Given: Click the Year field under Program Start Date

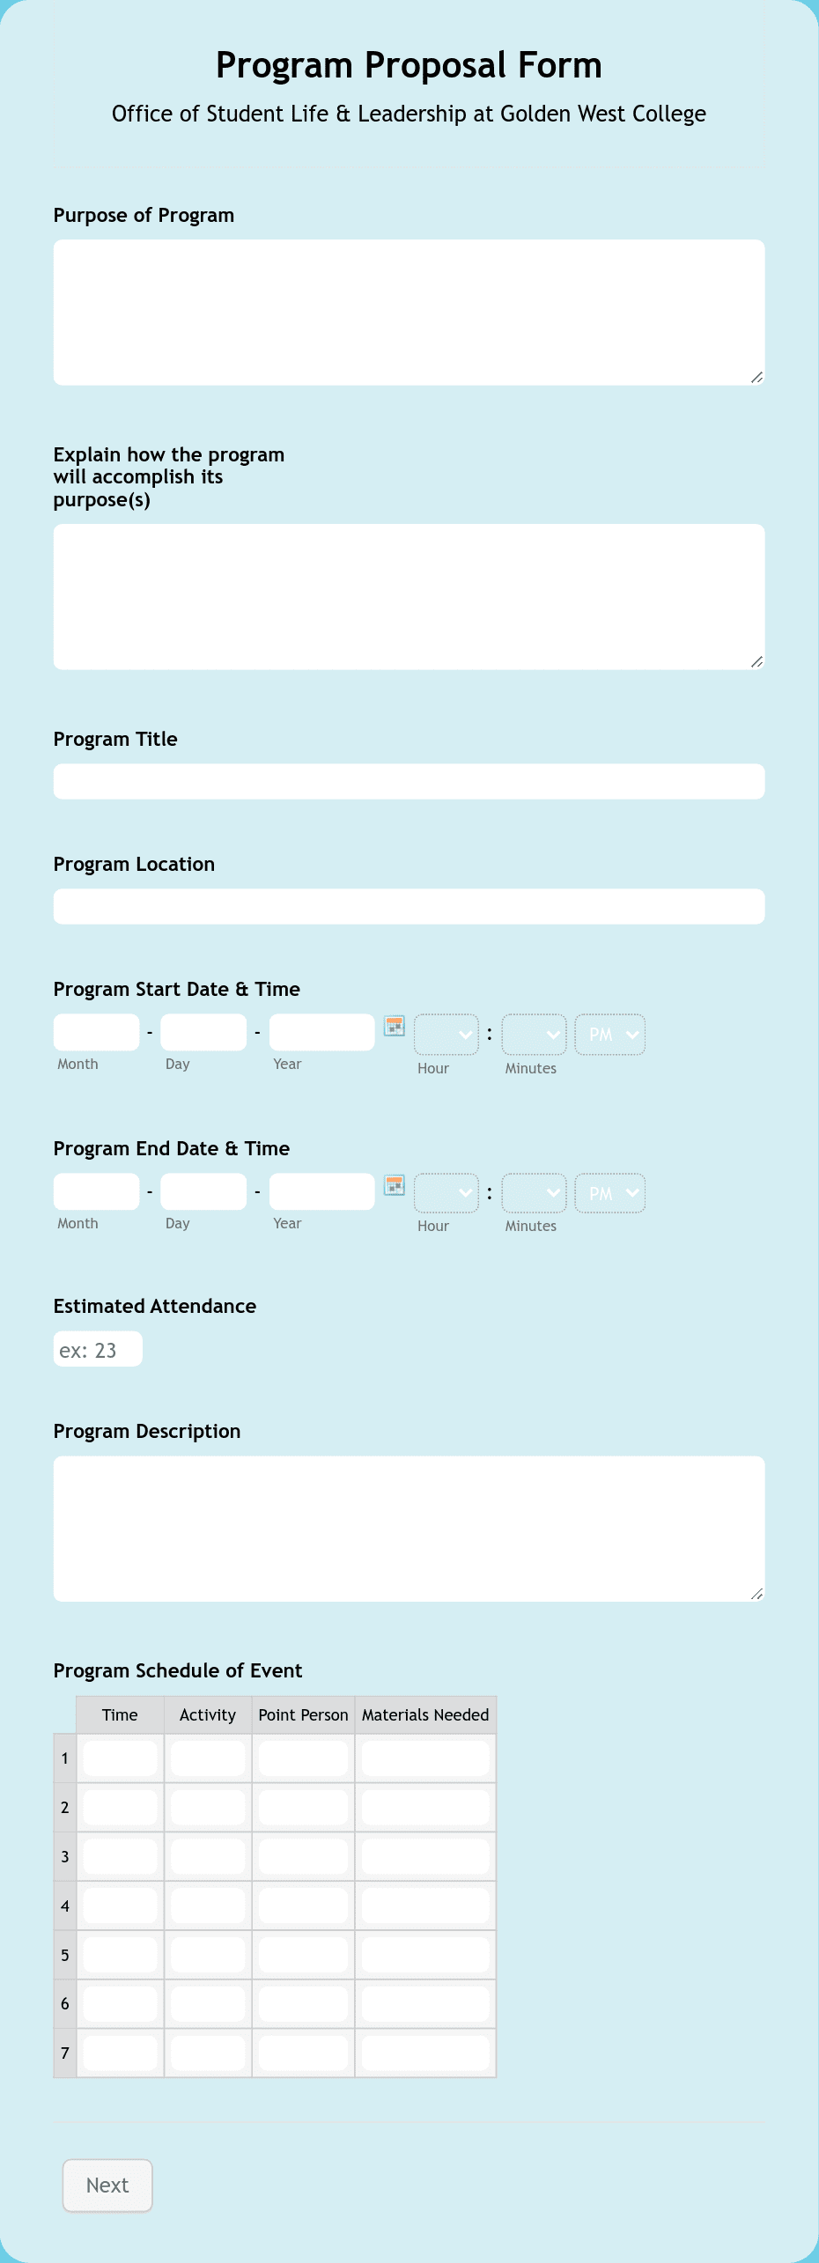Looking at the screenshot, I should click(x=321, y=1031).
